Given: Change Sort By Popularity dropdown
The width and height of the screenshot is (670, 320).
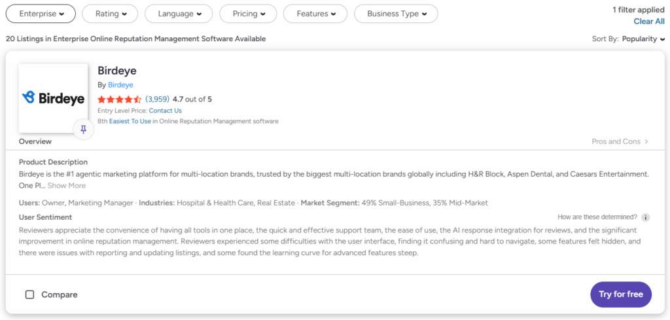Looking at the screenshot, I should click(x=643, y=39).
